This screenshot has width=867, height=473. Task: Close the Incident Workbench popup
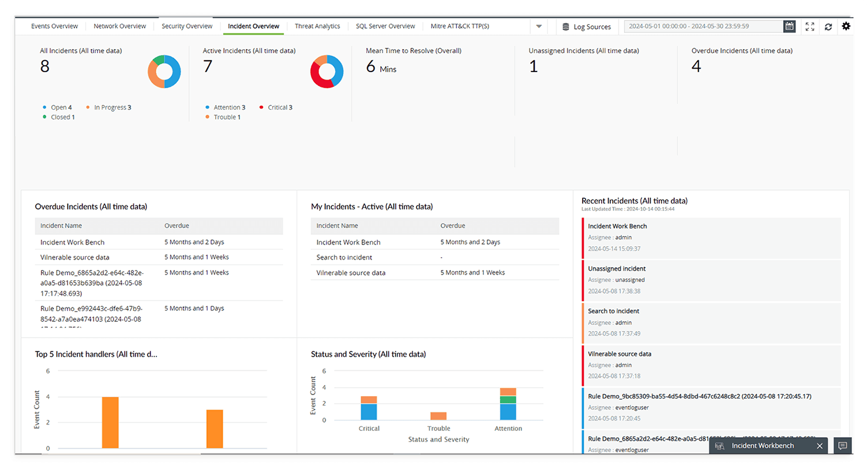(x=820, y=446)
